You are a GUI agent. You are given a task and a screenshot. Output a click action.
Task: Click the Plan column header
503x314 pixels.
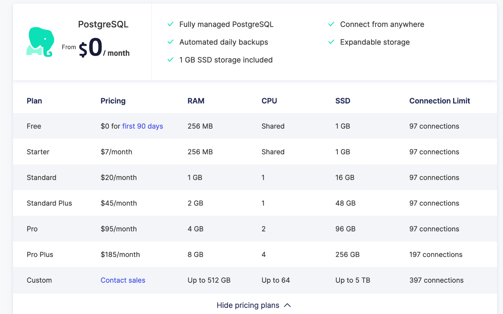click(x=34, y=101)
